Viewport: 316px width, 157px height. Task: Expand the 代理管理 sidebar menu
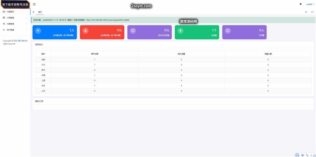pos(14,24)
